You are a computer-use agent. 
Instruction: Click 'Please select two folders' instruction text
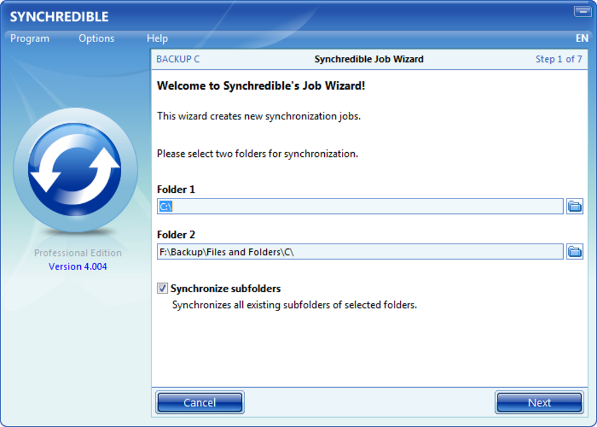tap(258, 154)
